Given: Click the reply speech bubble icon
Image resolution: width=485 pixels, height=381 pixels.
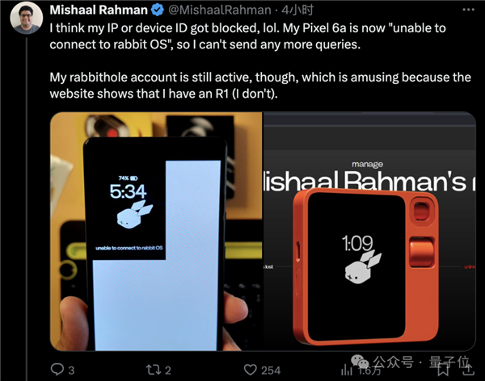Looking at the screenshot, I should click(x=57, y=369).
